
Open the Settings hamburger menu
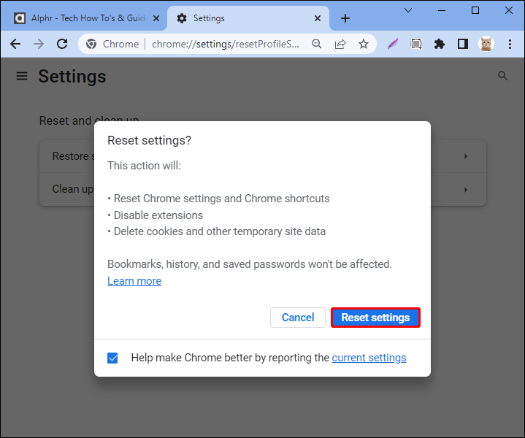pyautogui.click(x=22, y=76)
